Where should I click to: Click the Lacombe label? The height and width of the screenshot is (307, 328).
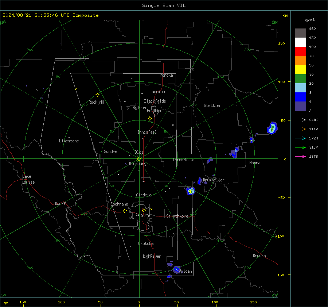(157, 92)
